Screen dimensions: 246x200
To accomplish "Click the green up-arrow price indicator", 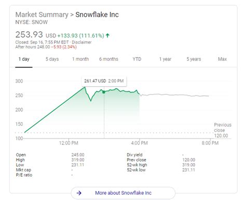I will pyautogui.click(x=107, y=35).
